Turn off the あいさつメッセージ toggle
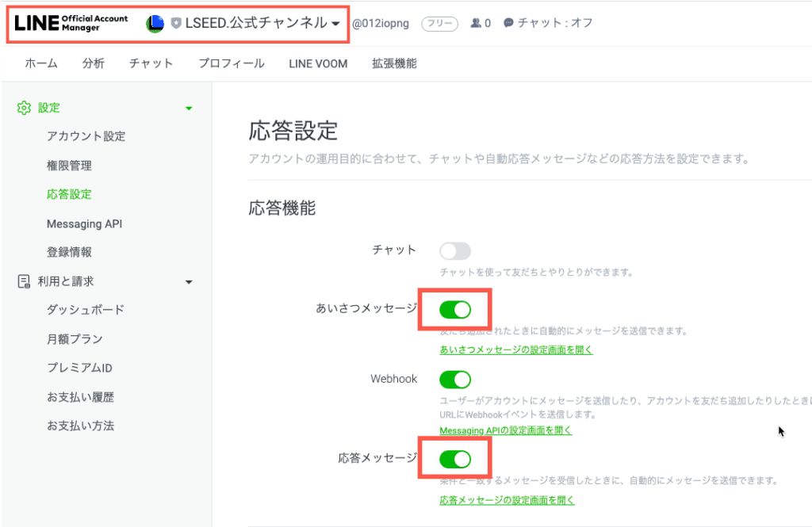812x527 pixels. coord(455,309)
